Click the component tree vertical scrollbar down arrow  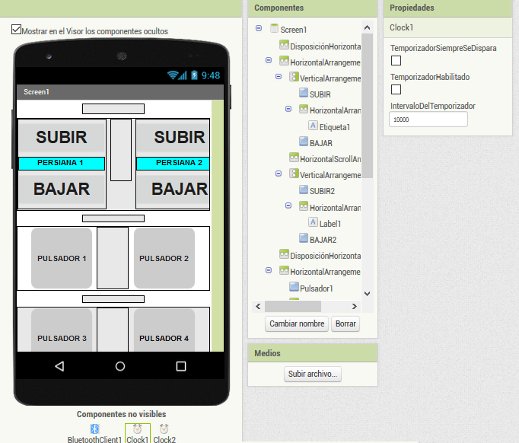367,293
